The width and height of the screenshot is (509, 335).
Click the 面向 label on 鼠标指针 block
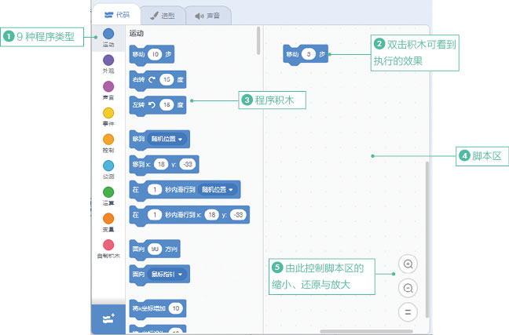click(138, 275)
